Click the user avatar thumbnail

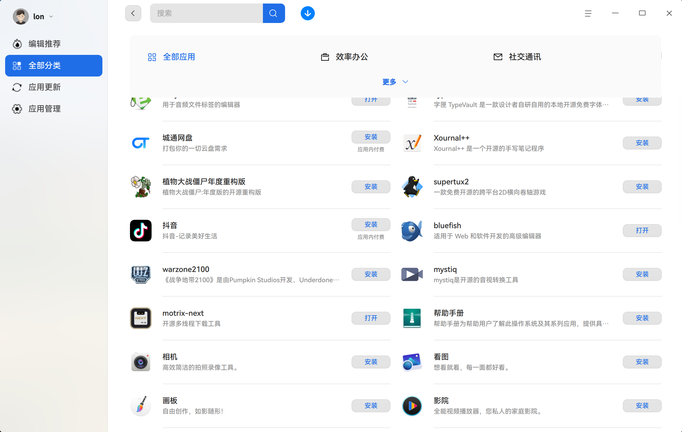20,16
